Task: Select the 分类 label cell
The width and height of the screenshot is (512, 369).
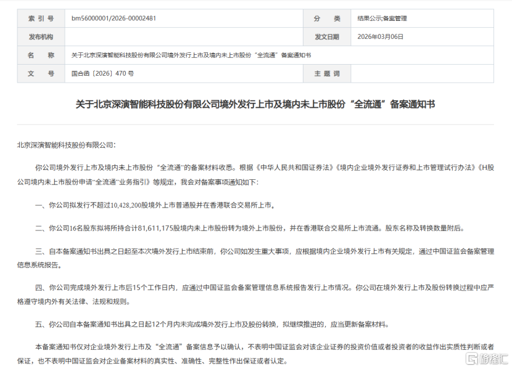Action: [331, 18]
